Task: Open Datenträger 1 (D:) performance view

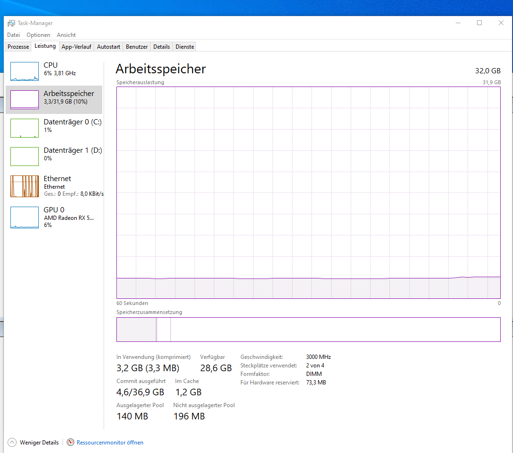Action: coord(54,156)
